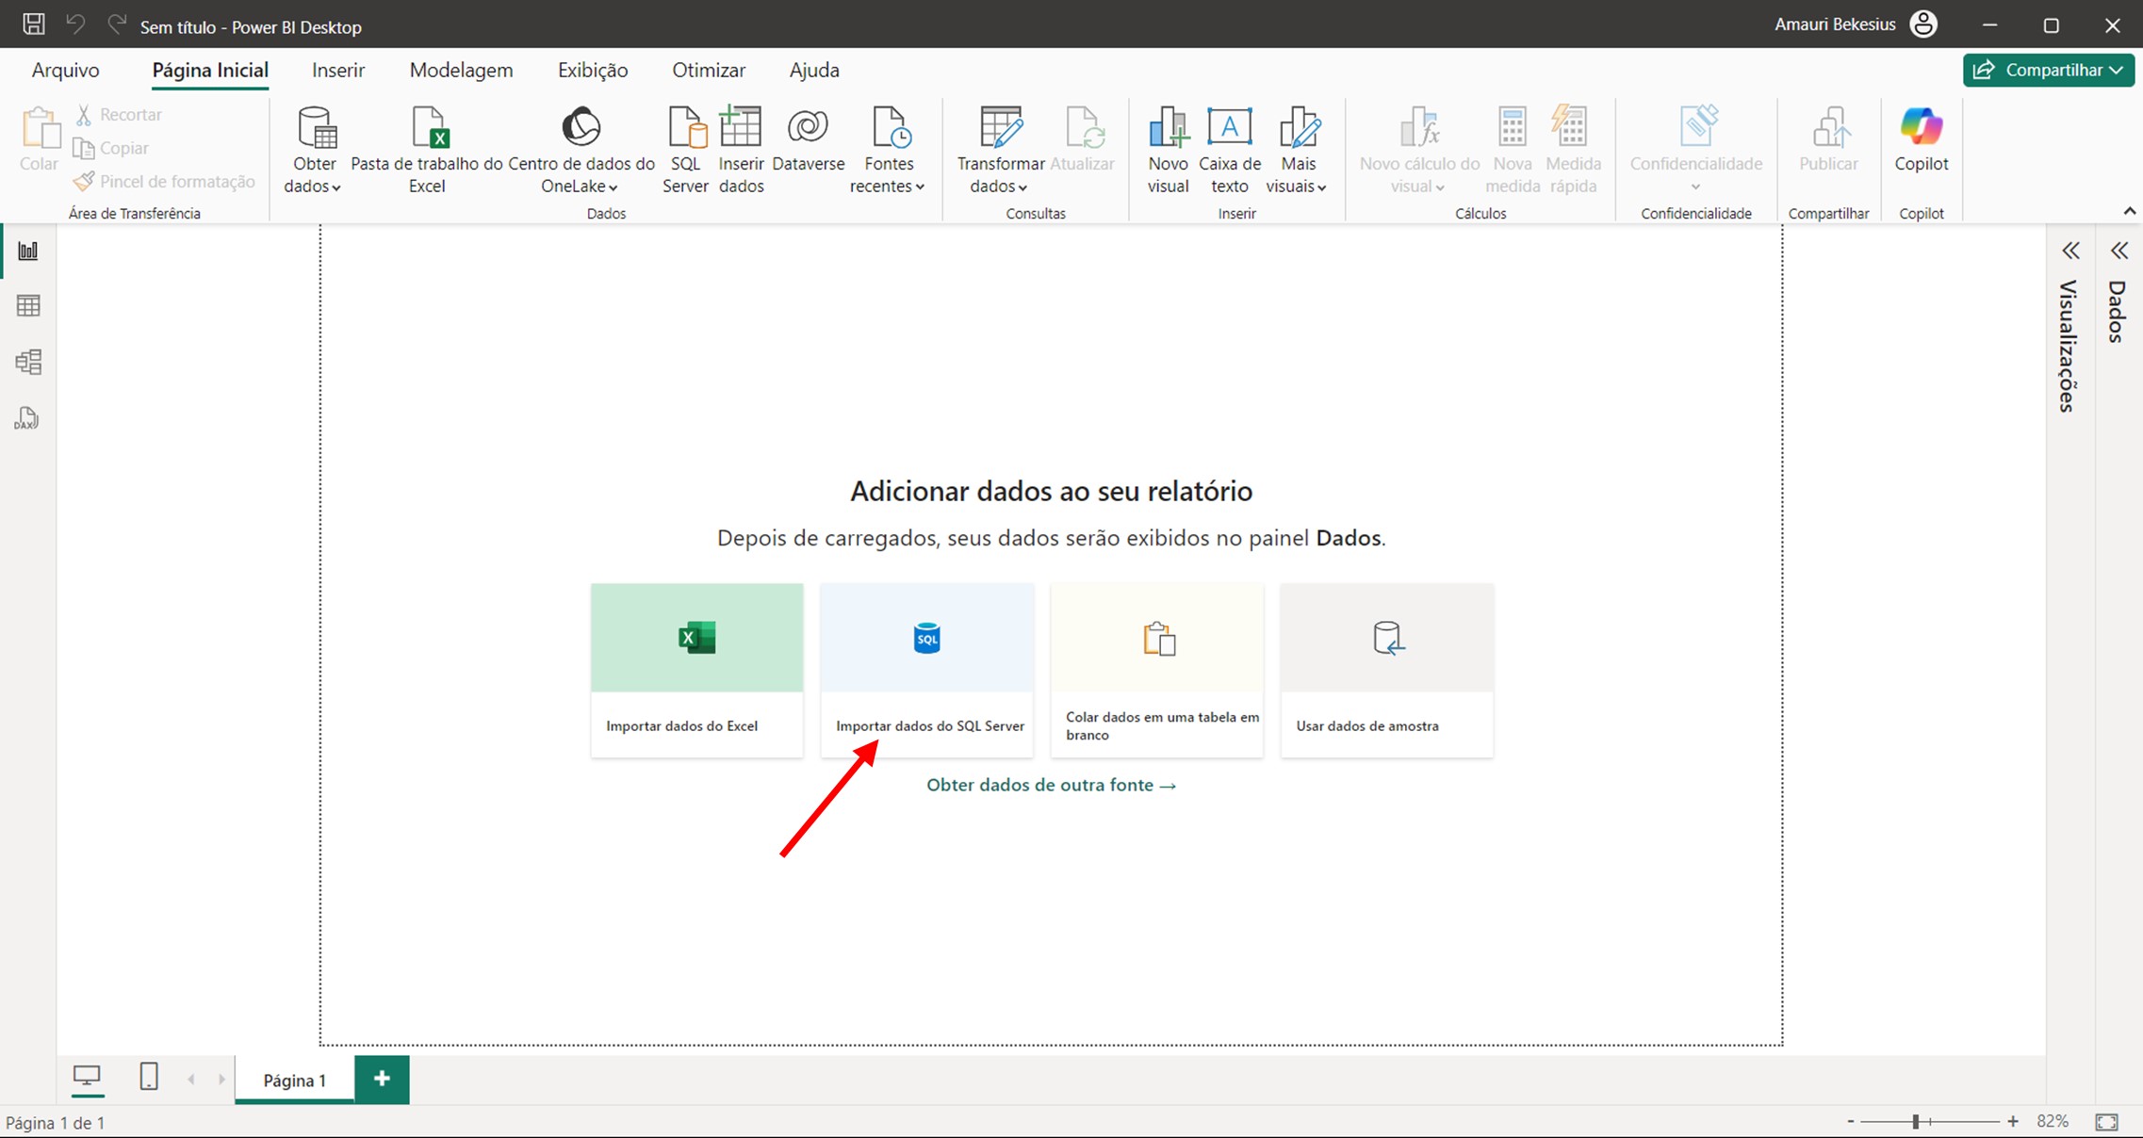This screenshot has height=1138, width=2143.
Task: Open the Obter dados dropdown
Action: (x=315, y=151)
